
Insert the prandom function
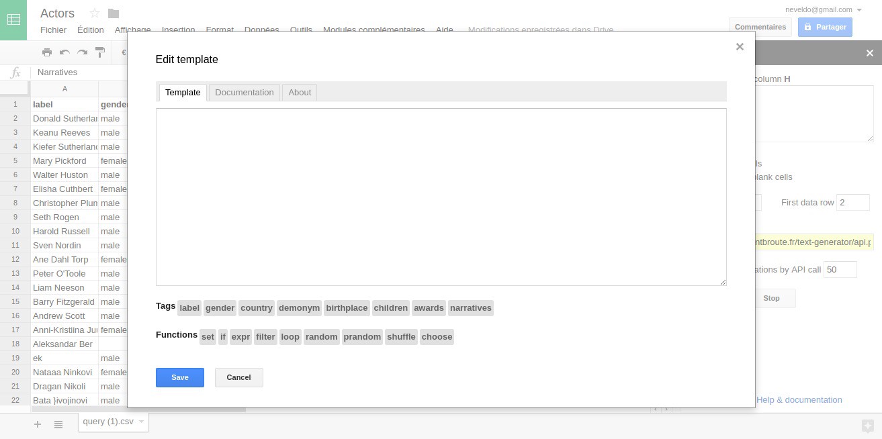pos(362,337)
